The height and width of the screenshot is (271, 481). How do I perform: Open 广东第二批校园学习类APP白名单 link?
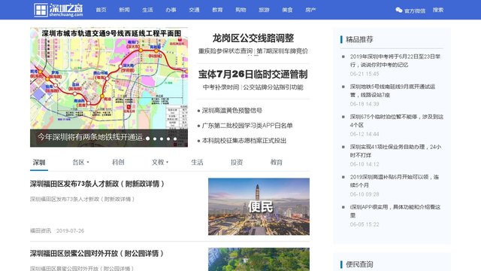247,126
